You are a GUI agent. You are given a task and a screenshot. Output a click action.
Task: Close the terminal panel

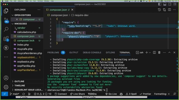[x=174, y=52]
